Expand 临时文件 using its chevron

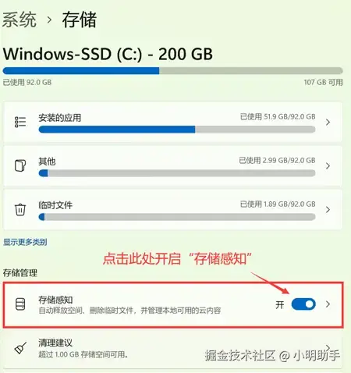tap(328, 209)
